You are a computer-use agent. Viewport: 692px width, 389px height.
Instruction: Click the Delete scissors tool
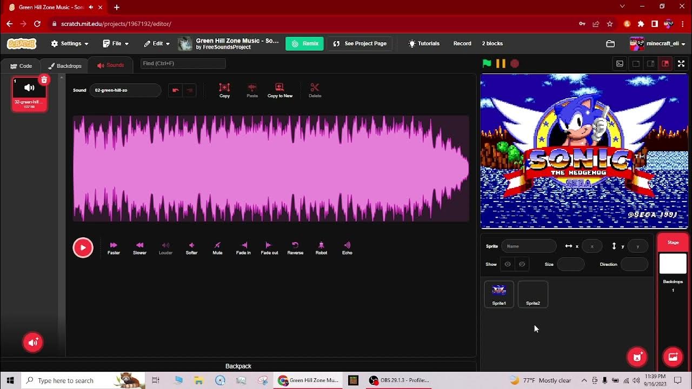(x=315, y=90)
